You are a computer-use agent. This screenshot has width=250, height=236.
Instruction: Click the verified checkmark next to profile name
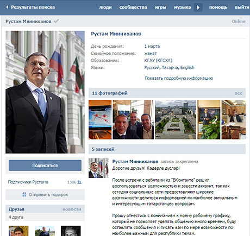[57, 21]
